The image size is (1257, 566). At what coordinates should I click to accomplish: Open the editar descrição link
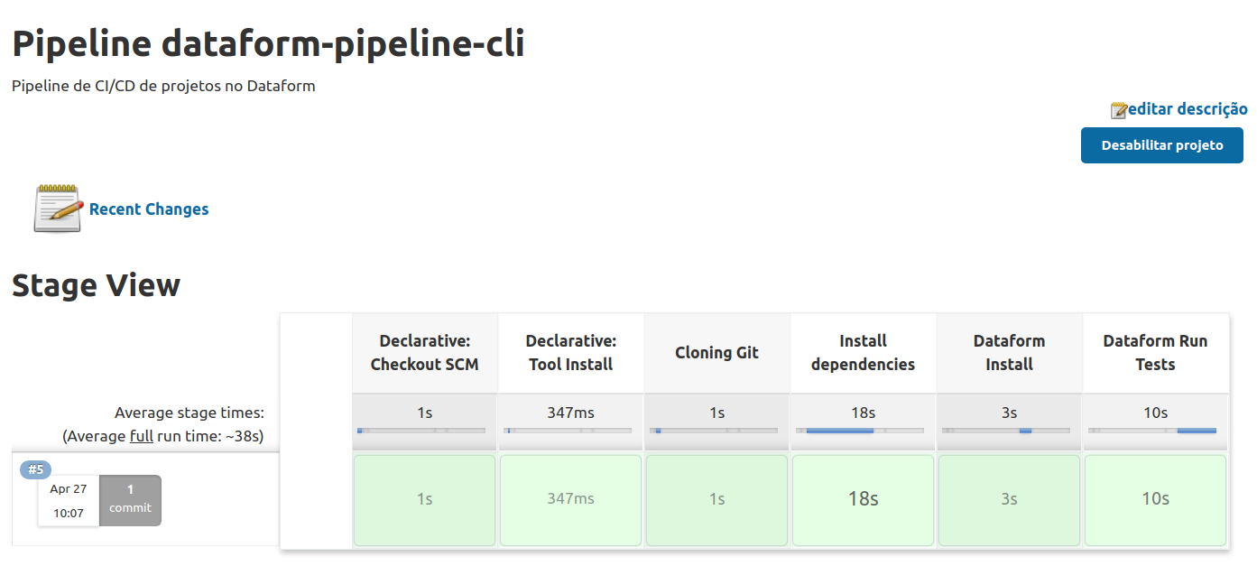[x=1186, y=108]
